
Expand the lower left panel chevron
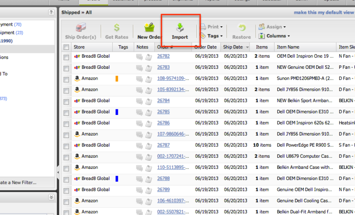point(51,197)
